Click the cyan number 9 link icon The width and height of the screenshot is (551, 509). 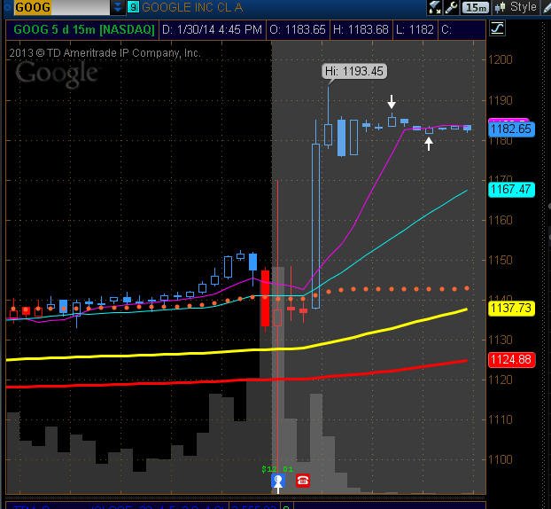click(133, 7)
